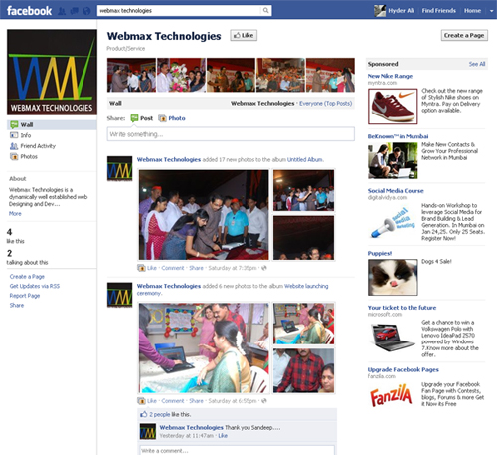
Task: Click the Photo share icon
Action: click(x=162, y=118)
